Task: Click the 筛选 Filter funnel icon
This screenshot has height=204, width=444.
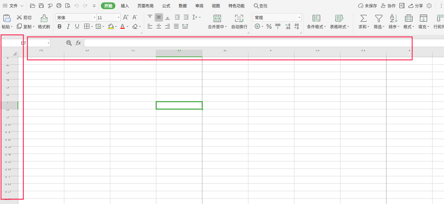Action: (379, 19)
